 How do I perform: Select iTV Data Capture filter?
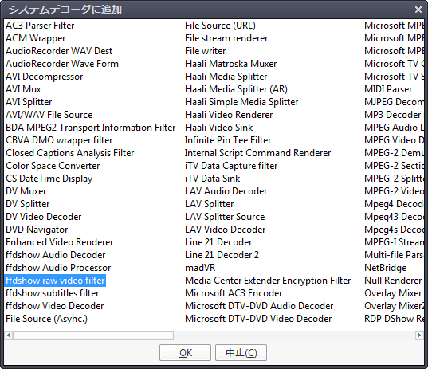(231, 166)
